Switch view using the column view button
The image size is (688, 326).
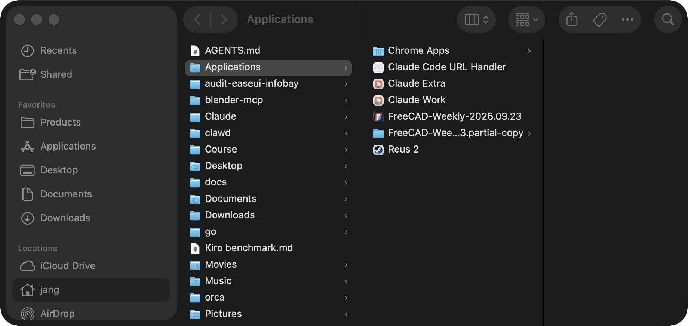pos(476,19)
